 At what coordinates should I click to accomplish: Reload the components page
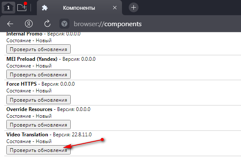47,24
